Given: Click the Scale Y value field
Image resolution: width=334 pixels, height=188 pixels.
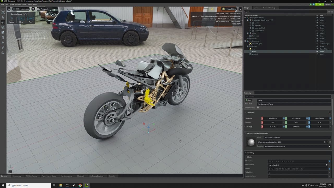Looking at the screenshot, I should point(296,127).
